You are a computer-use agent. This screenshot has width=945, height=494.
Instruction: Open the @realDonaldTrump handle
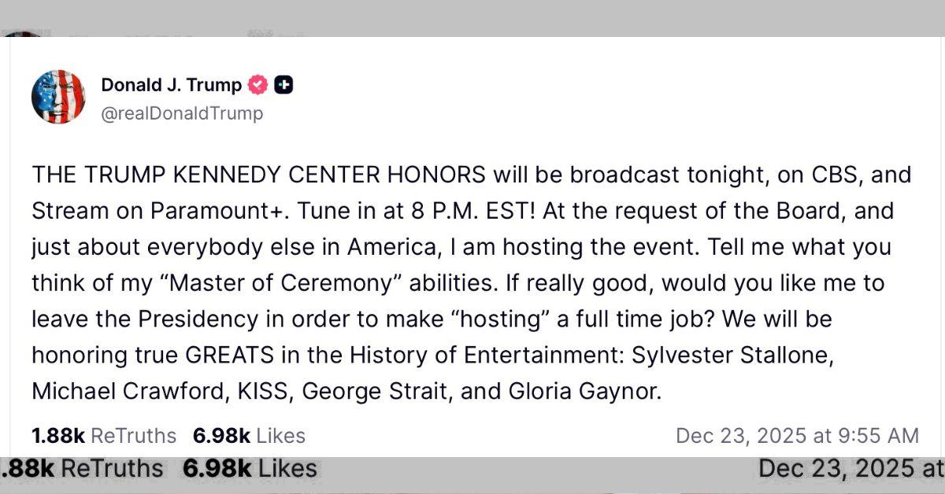pos(183,112)
